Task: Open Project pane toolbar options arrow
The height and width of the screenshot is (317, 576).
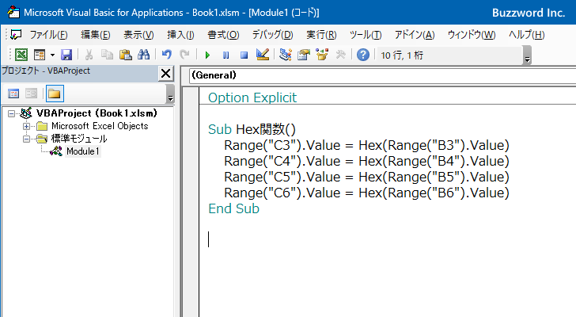Action: pyautogui.click(x=170, y=94)
